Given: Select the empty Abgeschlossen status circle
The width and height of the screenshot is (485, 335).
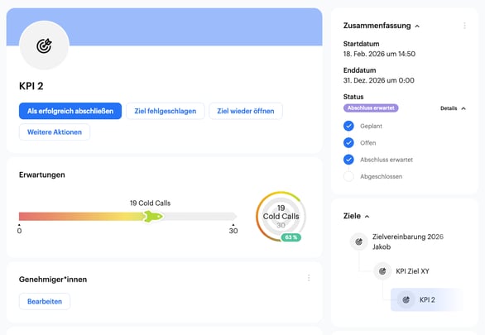Looking at the screenshot, I should (x=348, y=176).
